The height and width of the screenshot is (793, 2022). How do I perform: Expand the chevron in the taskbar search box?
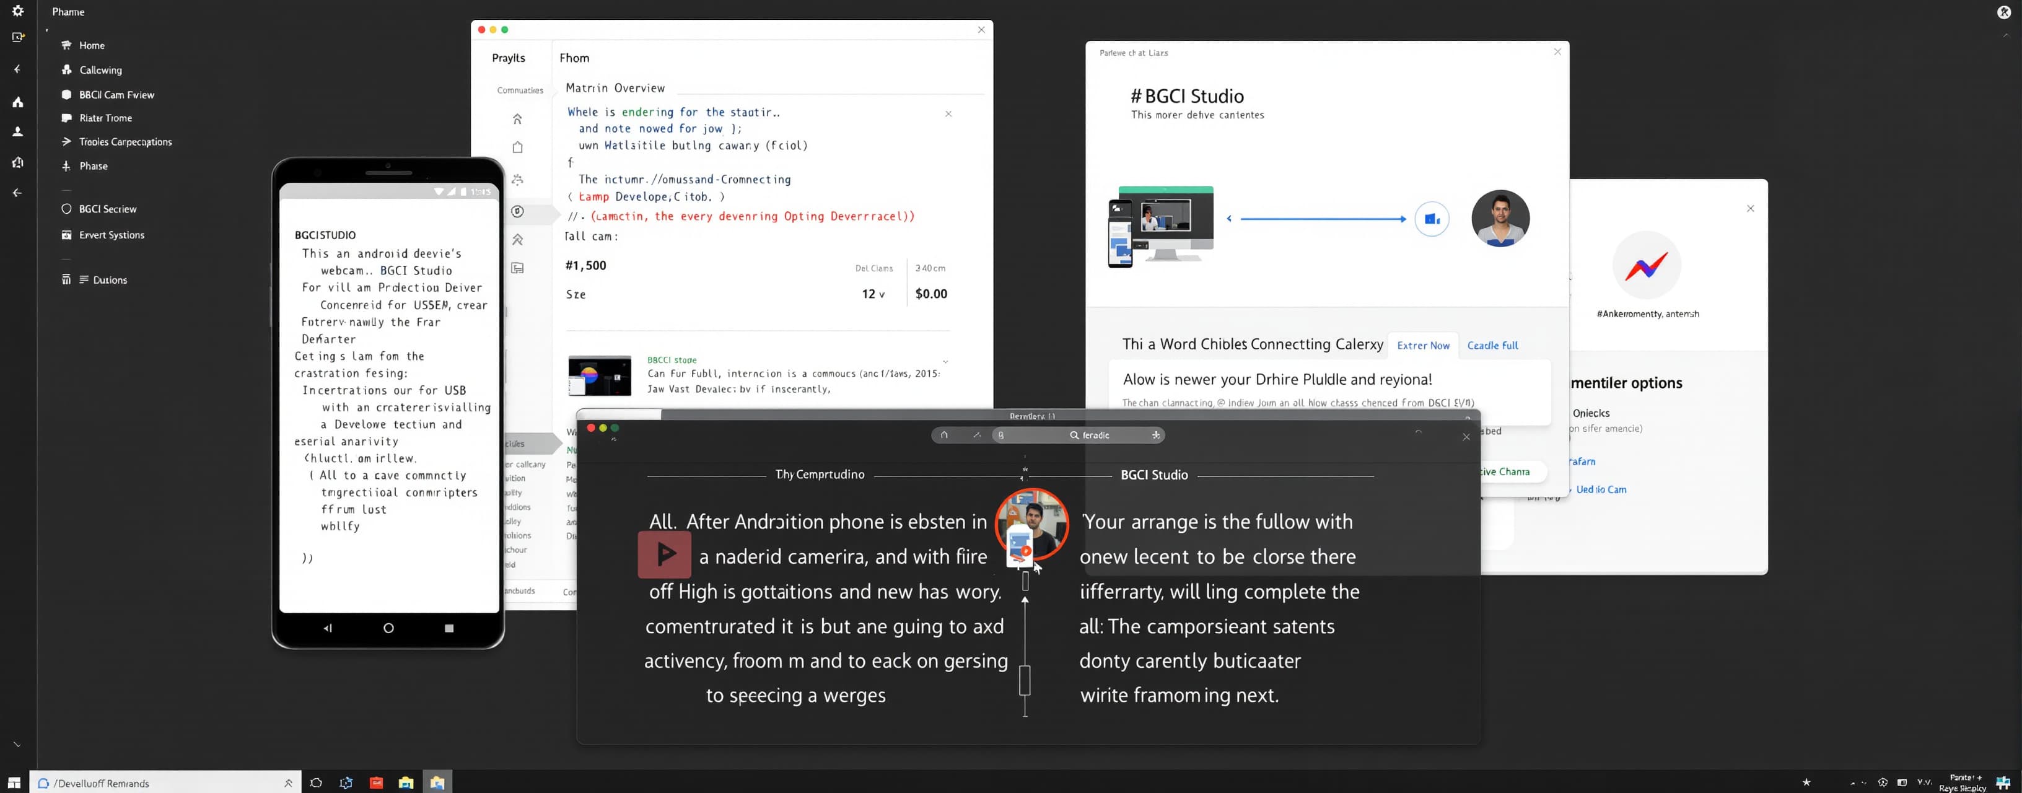pyautogui.click(x=288, y=783)
